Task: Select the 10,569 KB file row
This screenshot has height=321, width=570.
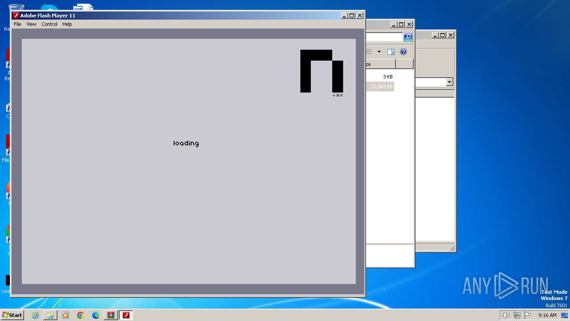Action: 380,86
